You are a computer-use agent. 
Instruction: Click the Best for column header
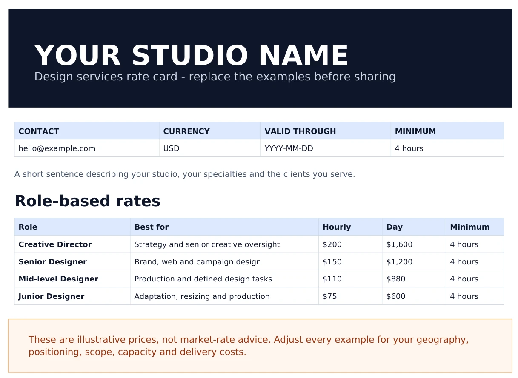pyautogui.click(x=224, y=227)
